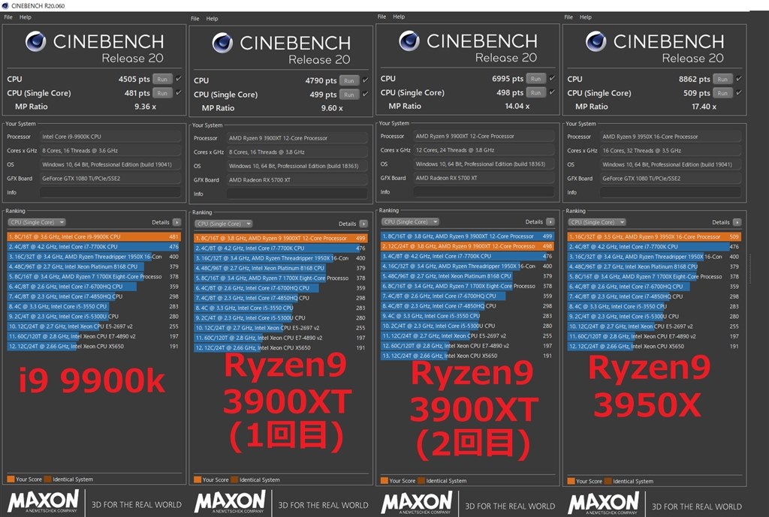Select Xeon Platinum 8168 row in first 3900XT window
Image resolution: width=769 pixels, height=517 pixels.
[x=281, y=268]
